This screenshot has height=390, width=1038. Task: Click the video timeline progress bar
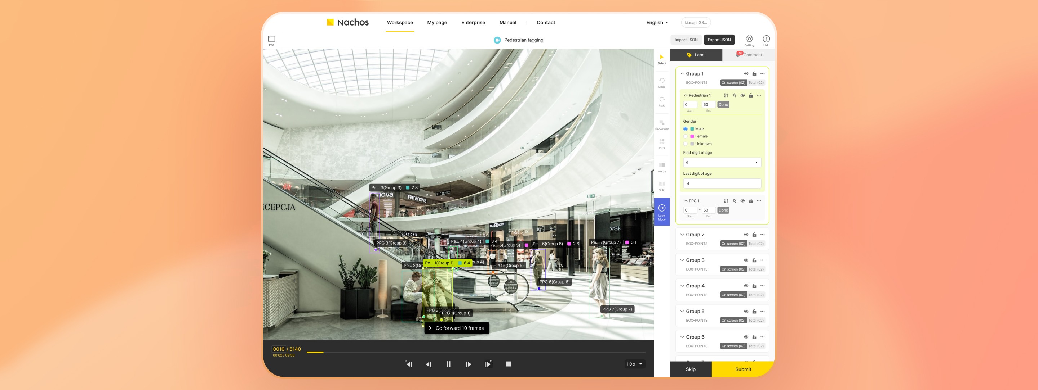475,352
